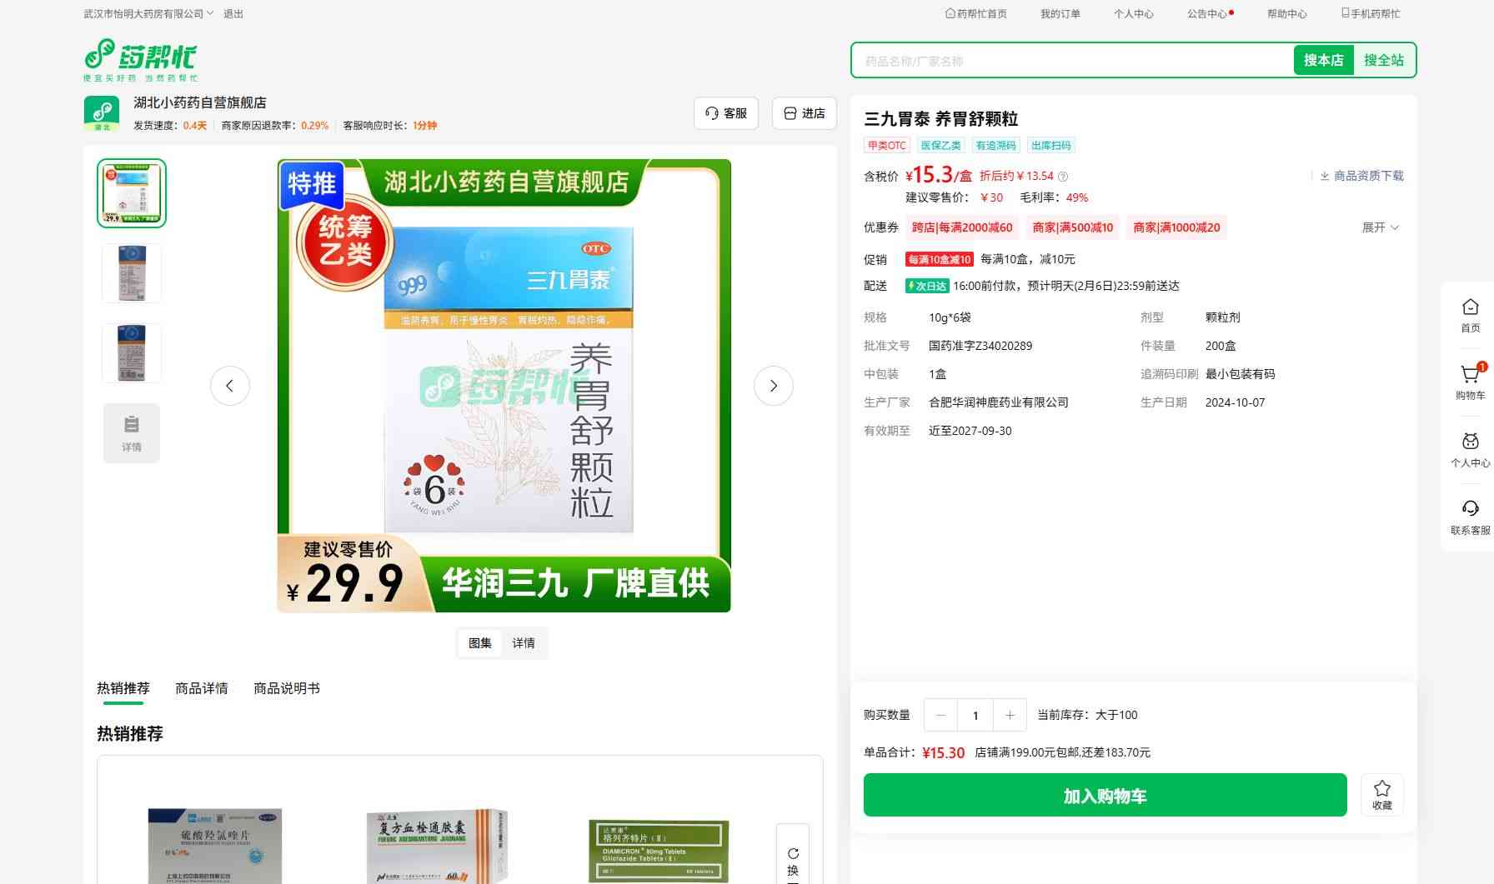Viewport: 1494px width, 884px height.
Task: Click 加入购物车 button
Action: (x=1105, y=796)
